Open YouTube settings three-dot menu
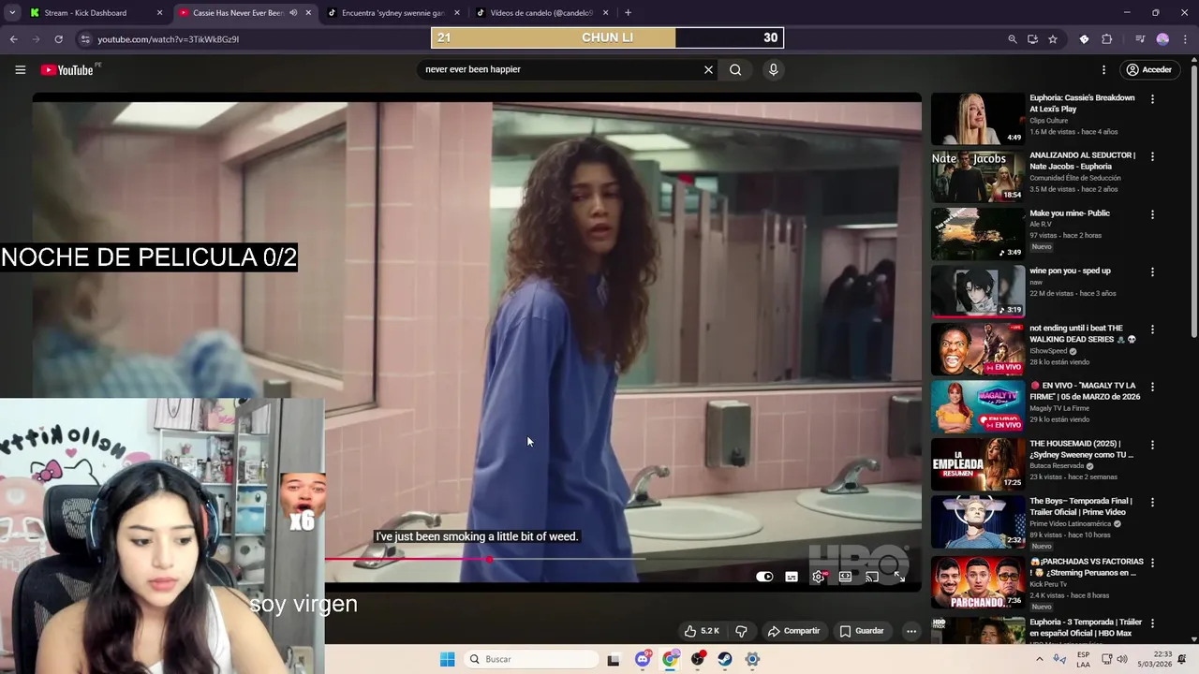 (x=1103, y=69)
